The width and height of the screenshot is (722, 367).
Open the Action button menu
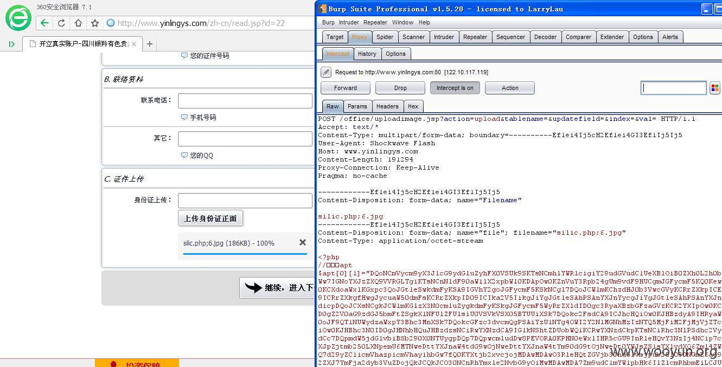[x=510, y=88]
